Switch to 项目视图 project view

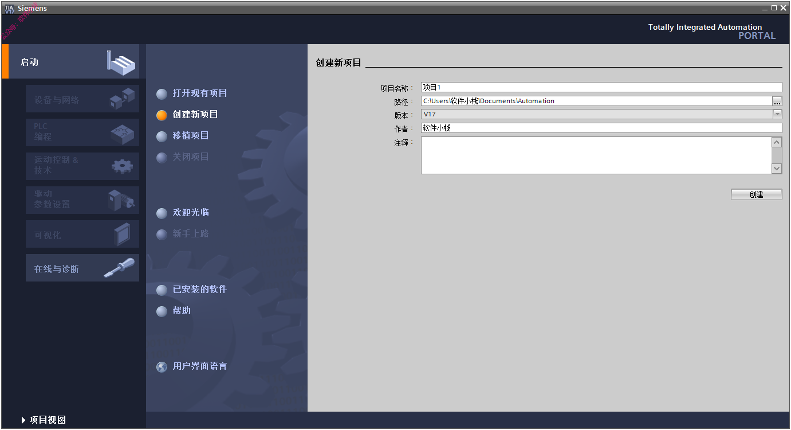coord(44,420)
